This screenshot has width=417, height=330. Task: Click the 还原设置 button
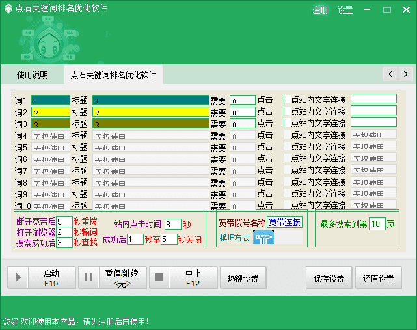coord(378,279)
